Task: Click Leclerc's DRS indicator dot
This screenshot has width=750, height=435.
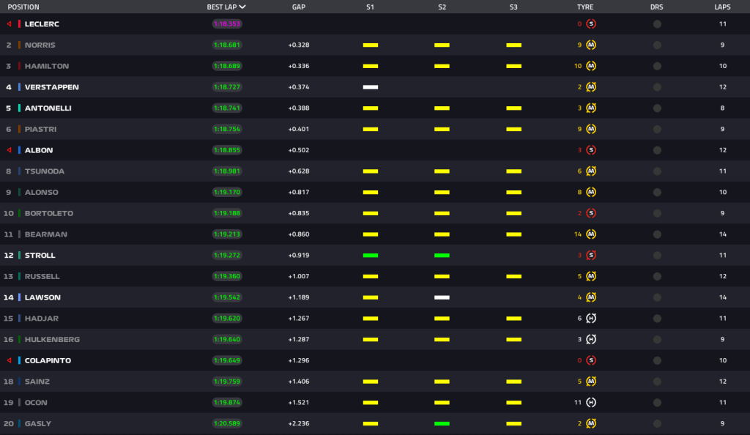Action: point(657,24)
